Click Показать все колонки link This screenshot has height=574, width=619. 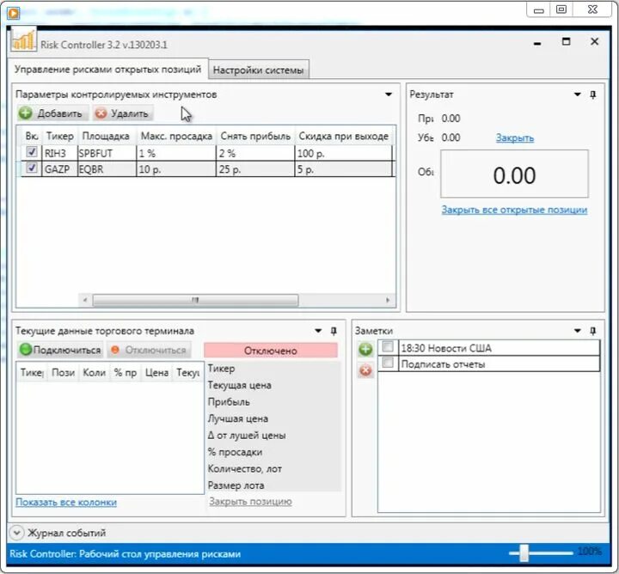coord(66,502)
